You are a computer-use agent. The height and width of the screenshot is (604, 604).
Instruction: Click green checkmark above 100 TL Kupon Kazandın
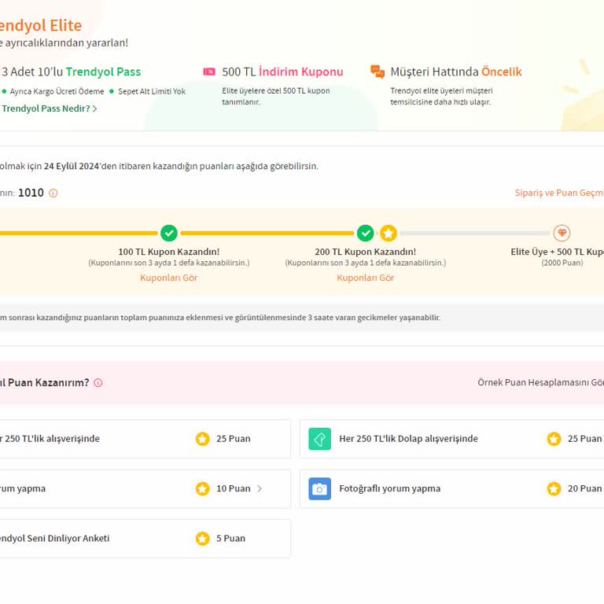pos(169,233)
